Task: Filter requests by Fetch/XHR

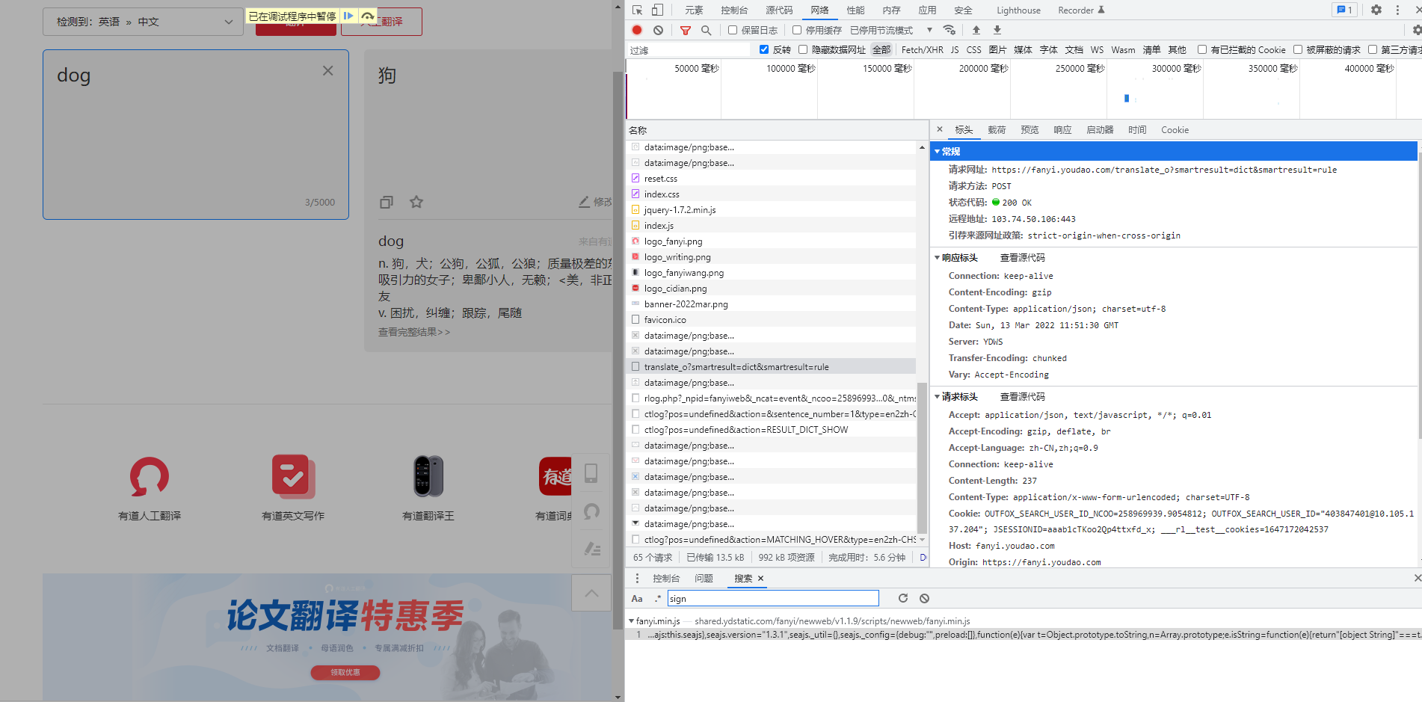Action: 922,49
